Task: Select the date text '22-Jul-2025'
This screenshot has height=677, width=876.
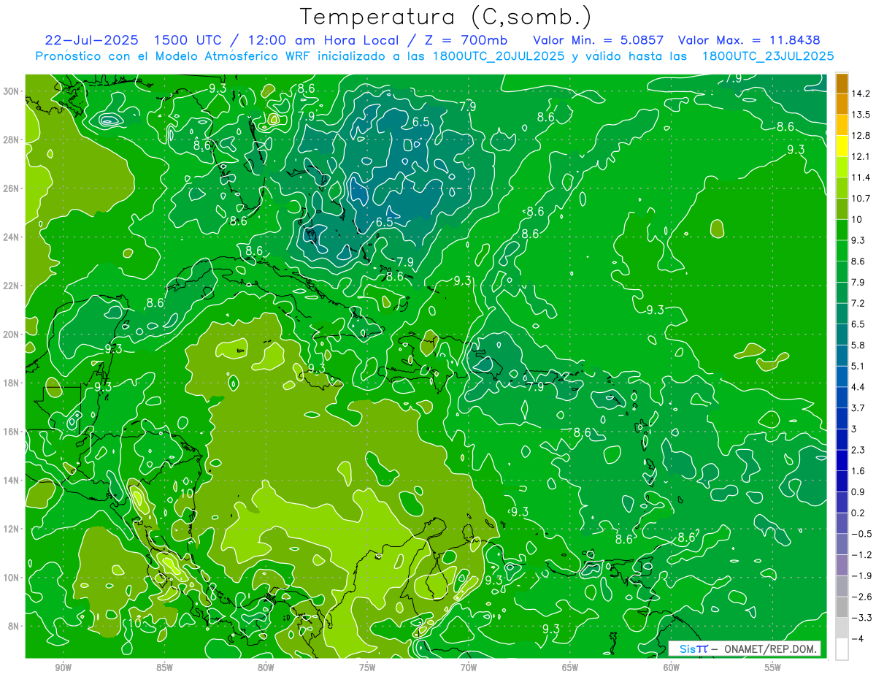Action: (93, 40)
